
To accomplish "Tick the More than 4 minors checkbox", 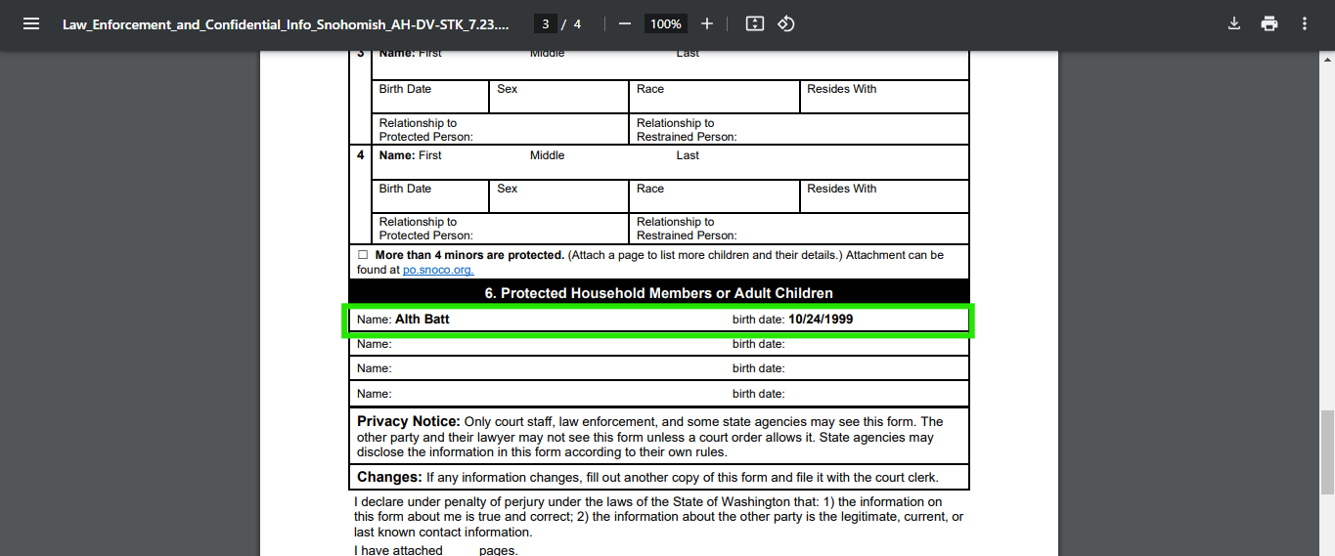I will pyautogui.click(x=364, y=255).
